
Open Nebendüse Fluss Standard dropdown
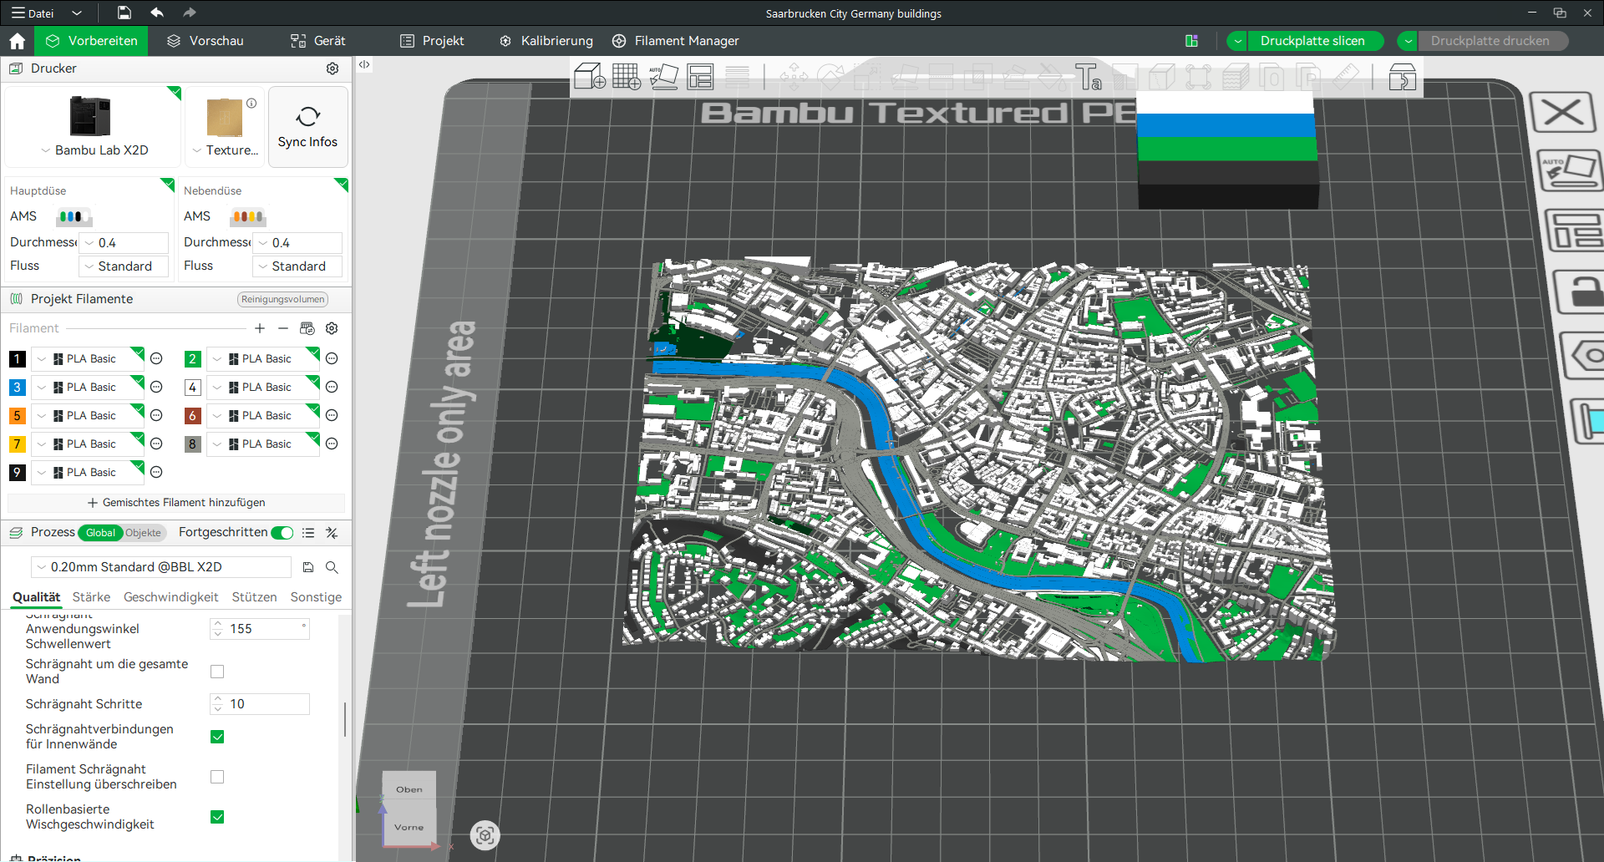(297, 266)
